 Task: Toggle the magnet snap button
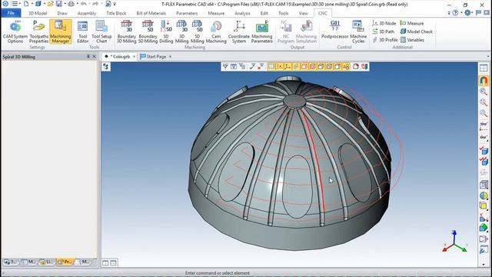pos(484,81)
